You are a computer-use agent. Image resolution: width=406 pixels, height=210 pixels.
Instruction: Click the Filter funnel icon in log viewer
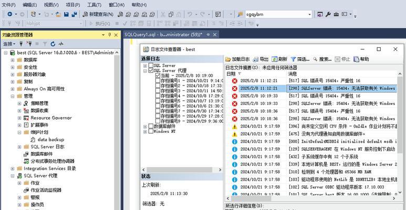[x=294, y=59]
